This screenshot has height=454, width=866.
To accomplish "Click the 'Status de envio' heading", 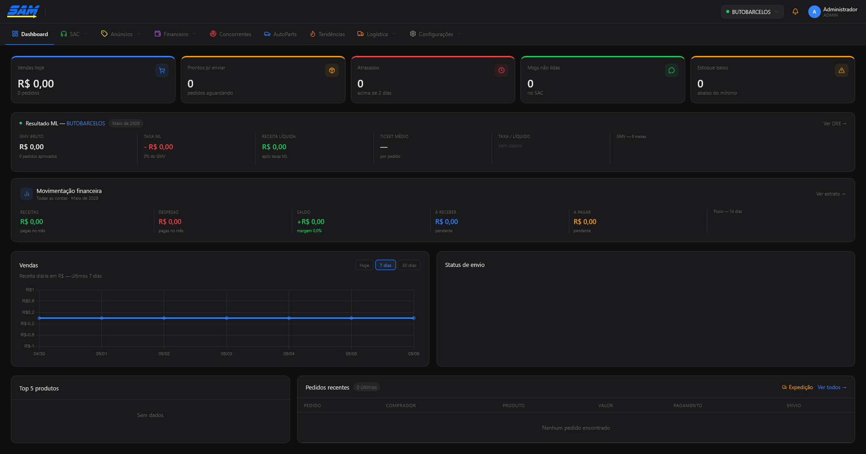I will point(465,265).
